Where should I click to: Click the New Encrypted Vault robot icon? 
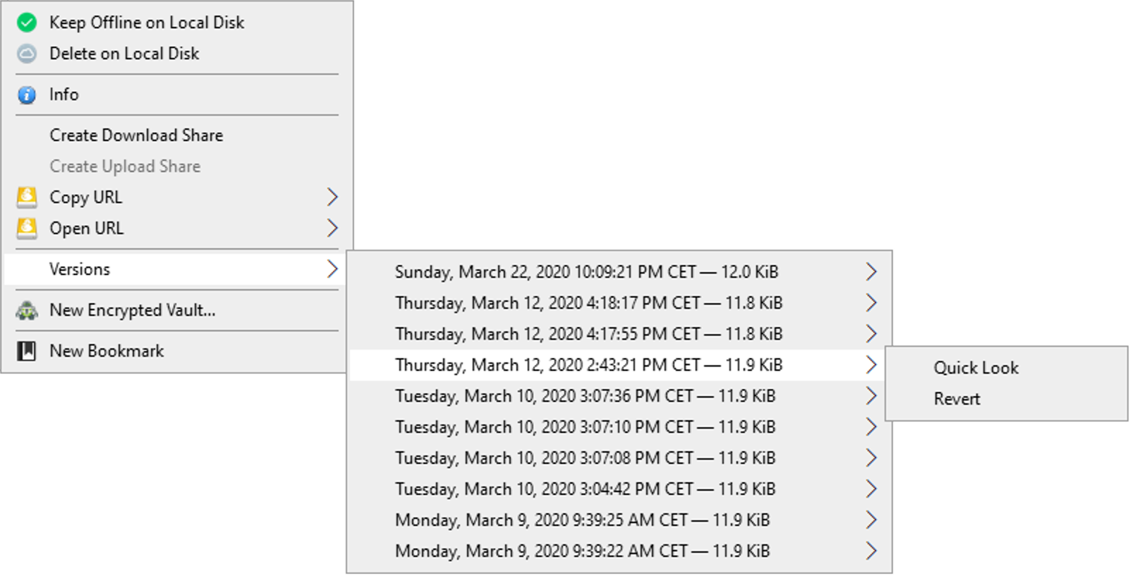[27, 310]
